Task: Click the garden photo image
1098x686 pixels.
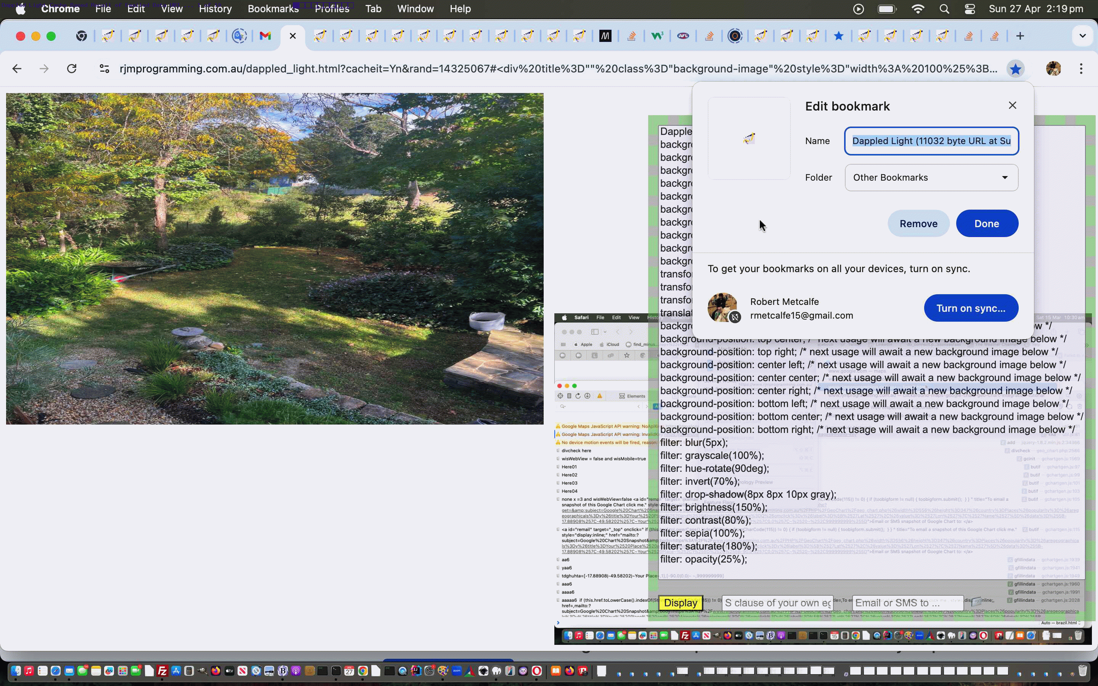Action: point(274,259)
